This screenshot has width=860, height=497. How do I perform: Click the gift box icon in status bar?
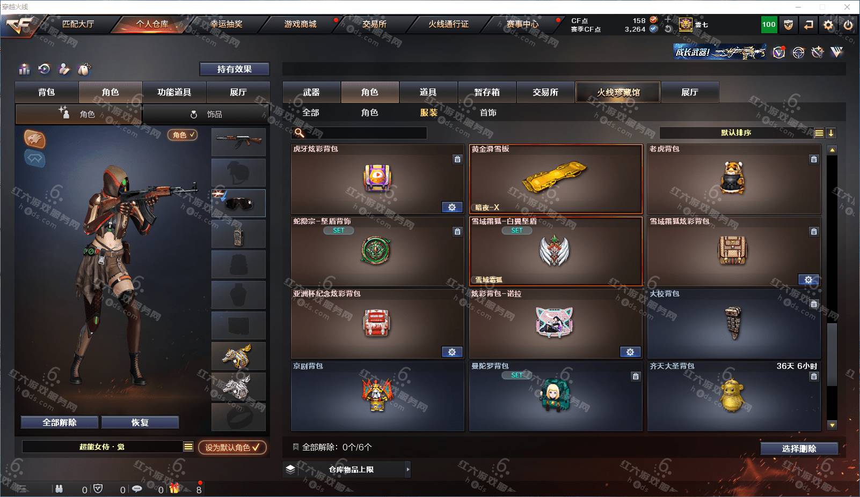tap(174, 488)
